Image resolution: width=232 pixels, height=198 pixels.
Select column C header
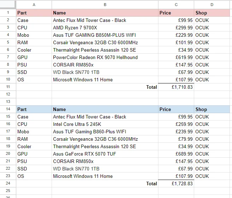coord(176,5)
